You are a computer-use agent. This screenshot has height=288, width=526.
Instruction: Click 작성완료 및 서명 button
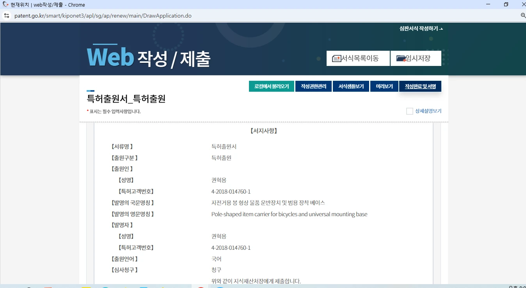pyautogui.click(x=420, y=86)
